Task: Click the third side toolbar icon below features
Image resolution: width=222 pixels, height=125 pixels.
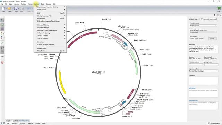Action: click(2, 29)
